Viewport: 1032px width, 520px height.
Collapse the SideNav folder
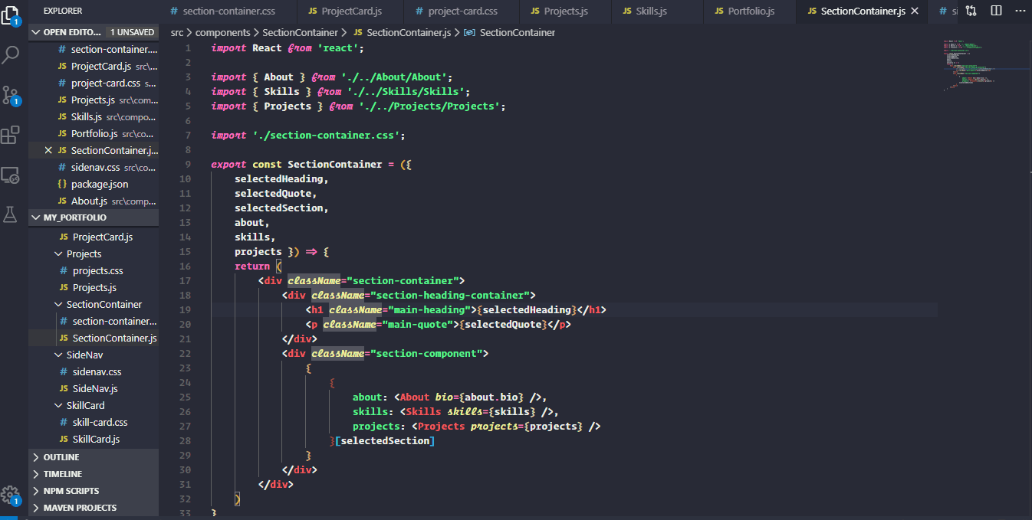tap(58, 355)
